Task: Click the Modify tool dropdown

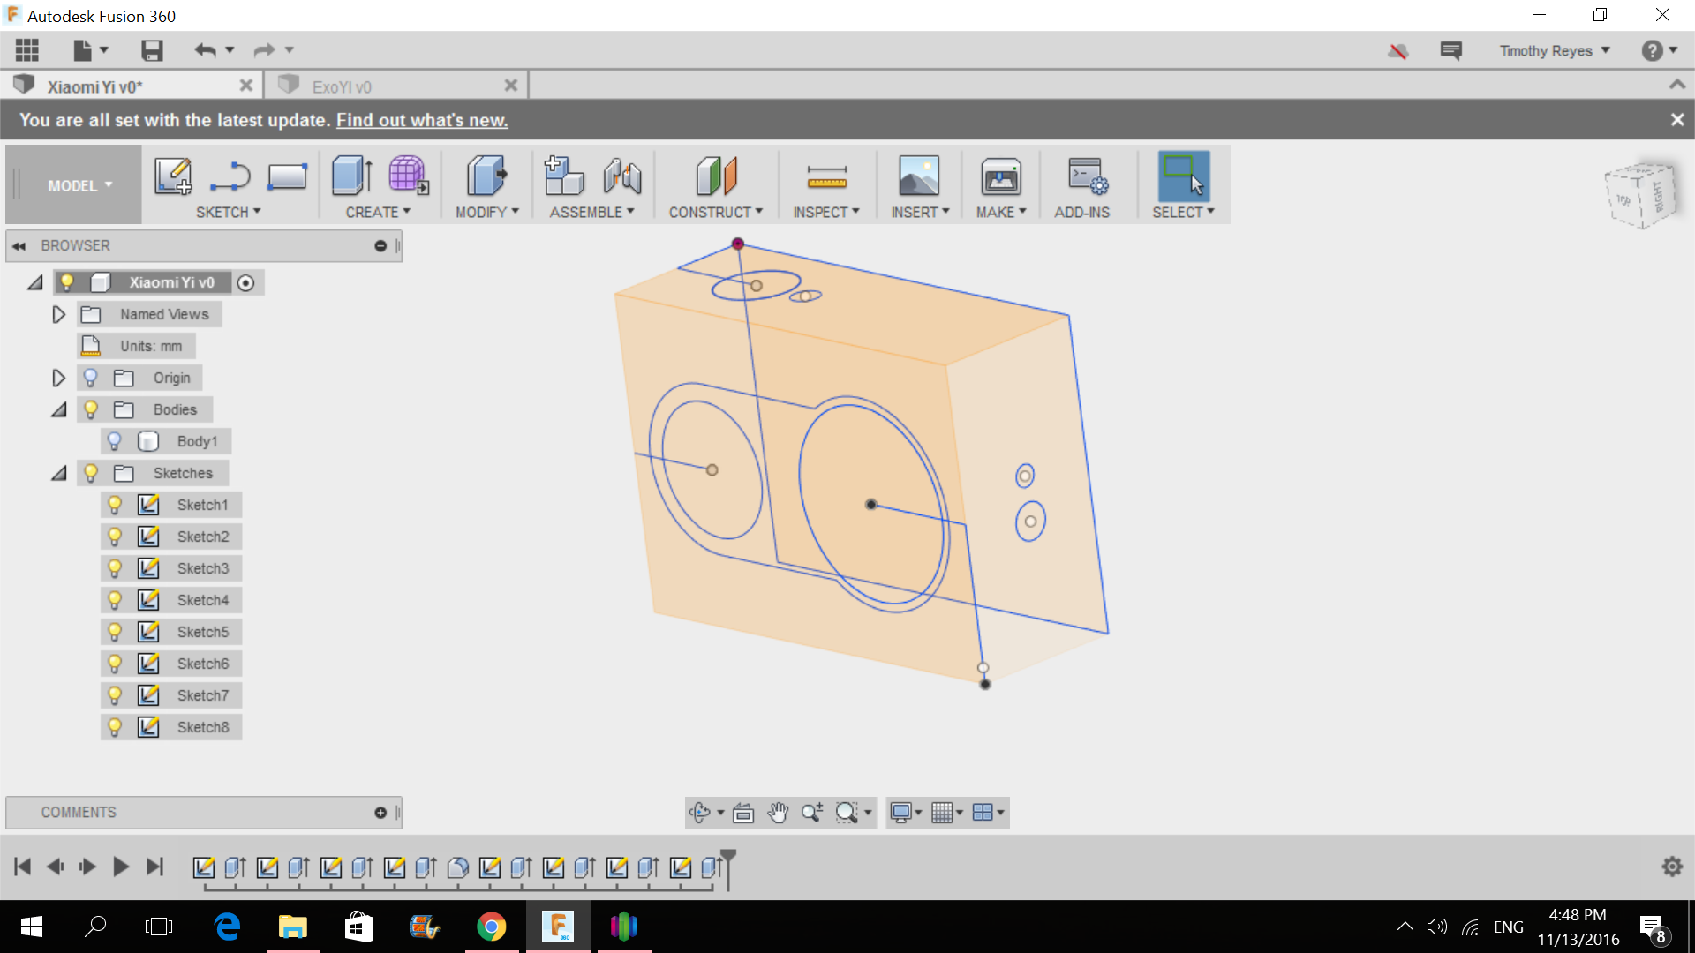Action: pos(486,212)
